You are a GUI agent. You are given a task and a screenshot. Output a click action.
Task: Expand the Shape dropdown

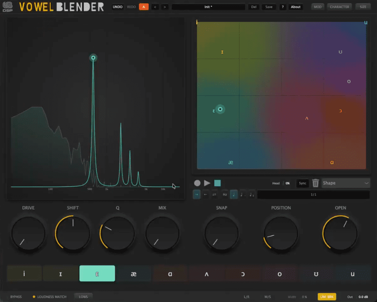point(346,183)
